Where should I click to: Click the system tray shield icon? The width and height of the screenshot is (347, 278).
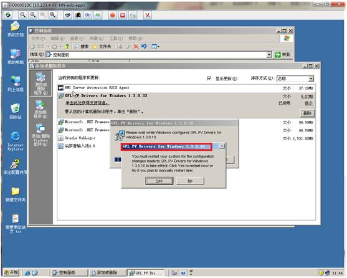tap(321, 273)
